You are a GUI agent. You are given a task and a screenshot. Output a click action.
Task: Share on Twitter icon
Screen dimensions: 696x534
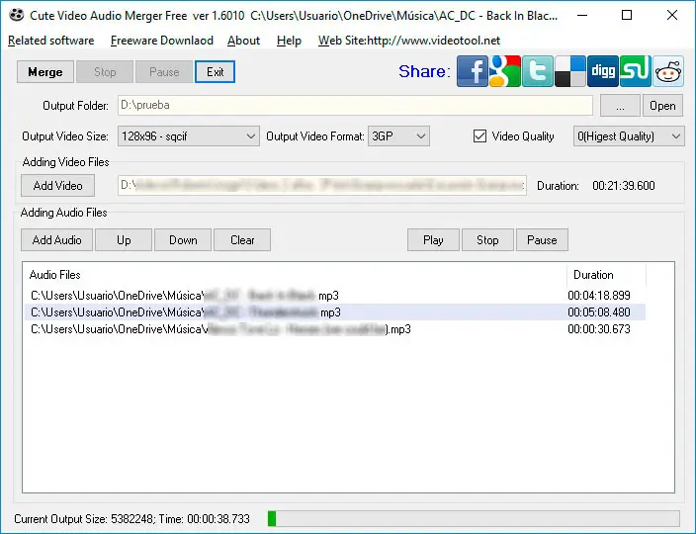coord(538,71)
